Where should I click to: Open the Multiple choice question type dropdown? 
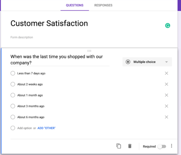click(147, 62)
